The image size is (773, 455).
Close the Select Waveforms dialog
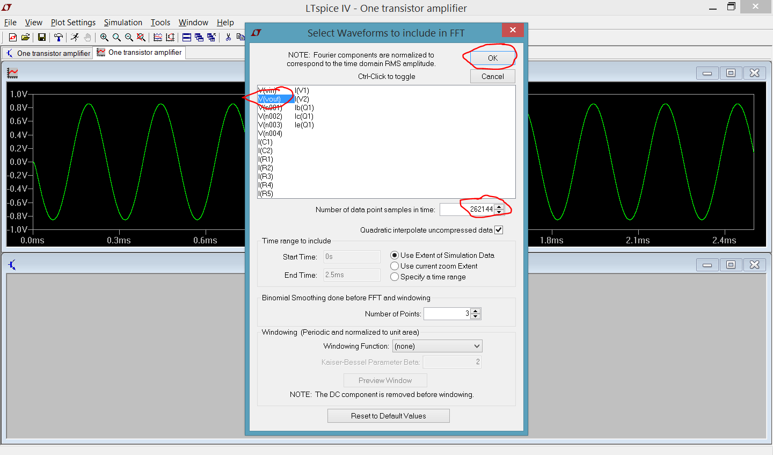pos(513,30)
